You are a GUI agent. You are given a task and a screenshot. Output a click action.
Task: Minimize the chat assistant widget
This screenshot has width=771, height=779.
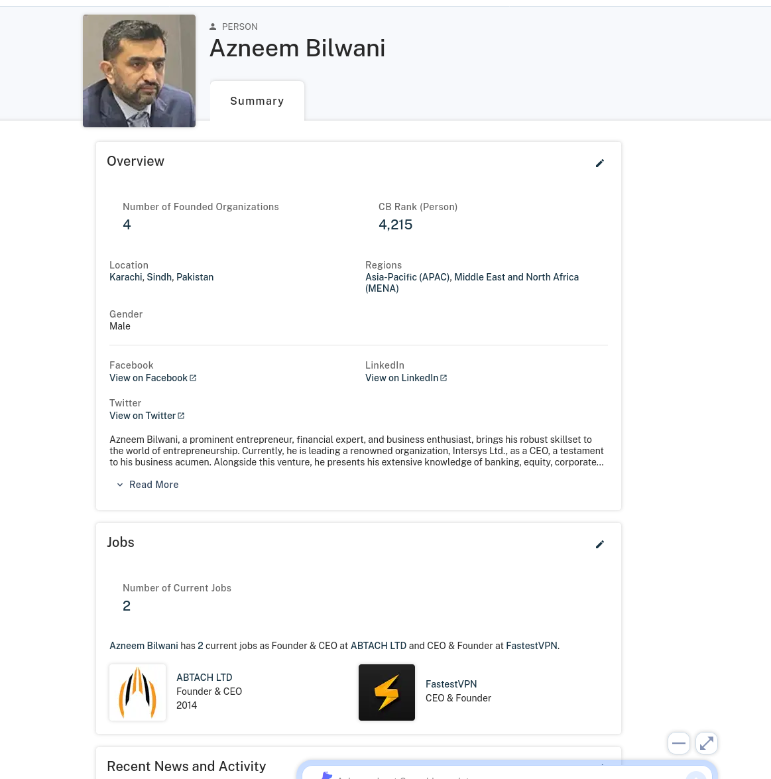tap(679, 743)
